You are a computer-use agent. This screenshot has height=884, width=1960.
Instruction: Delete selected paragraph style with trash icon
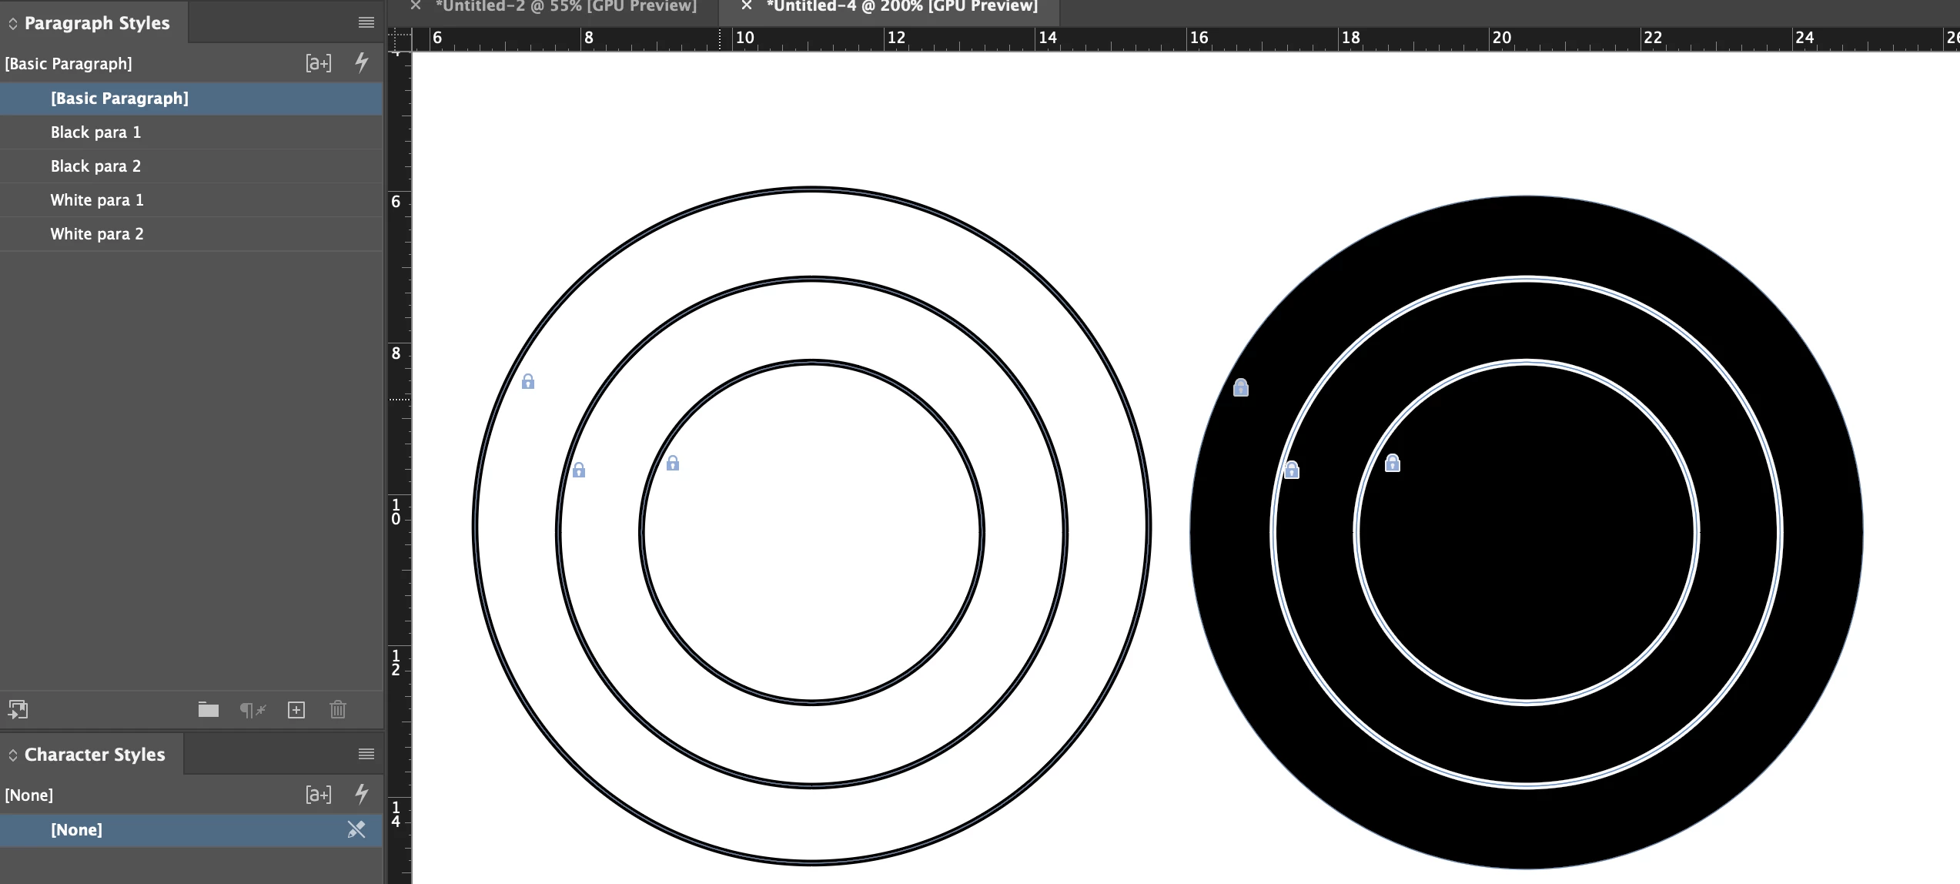[338, 710]
